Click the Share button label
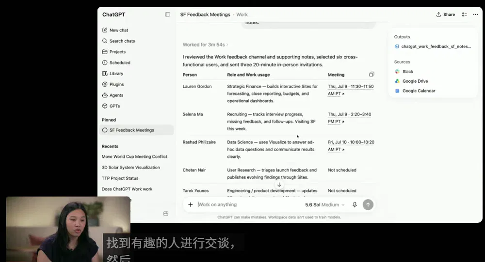This screenshot has width=485, height=262. point(449,15)
